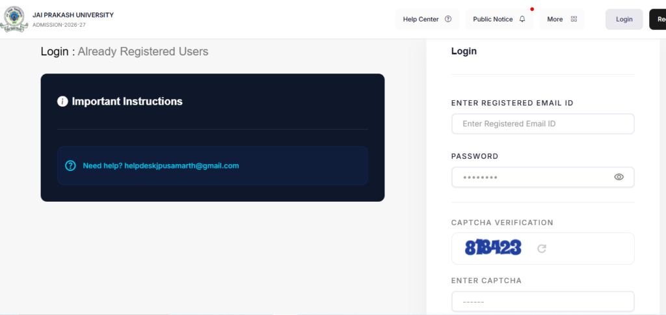Open the Help Center button
666x315 pixels.
427,19
